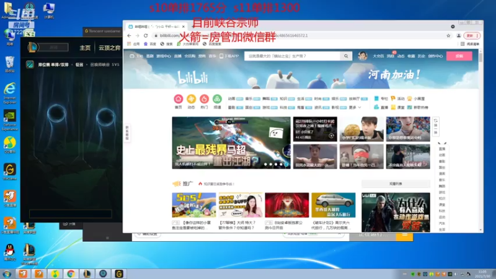
Task: Click the red 热门 flame circle icon
Action: click(204, 99)
